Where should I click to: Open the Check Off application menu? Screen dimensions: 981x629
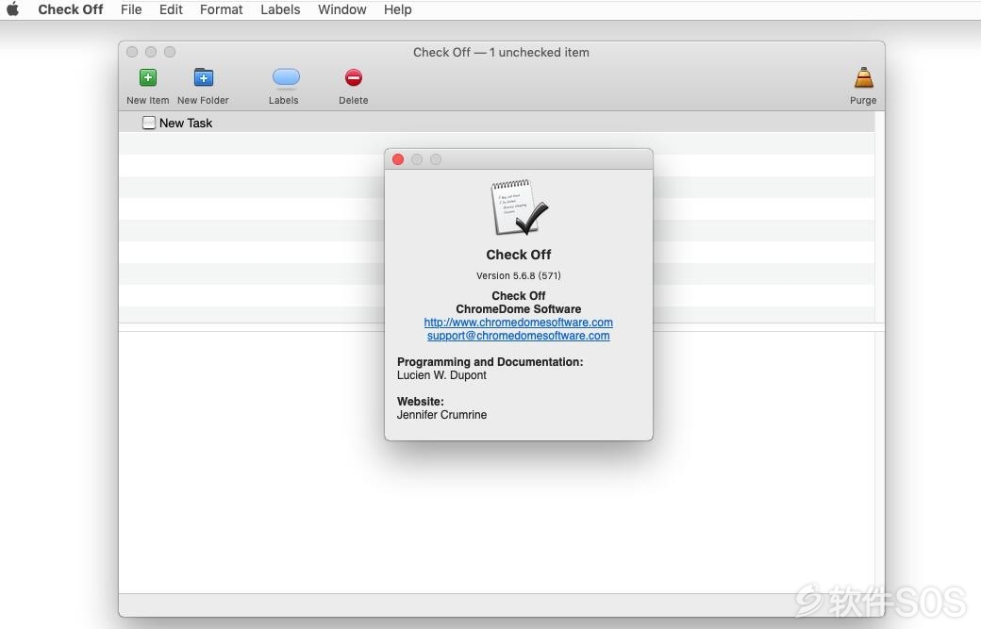coord(71,9)
